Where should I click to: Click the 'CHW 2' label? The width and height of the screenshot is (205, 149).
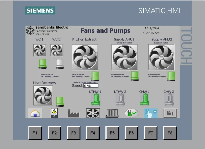tap(169, 92)
